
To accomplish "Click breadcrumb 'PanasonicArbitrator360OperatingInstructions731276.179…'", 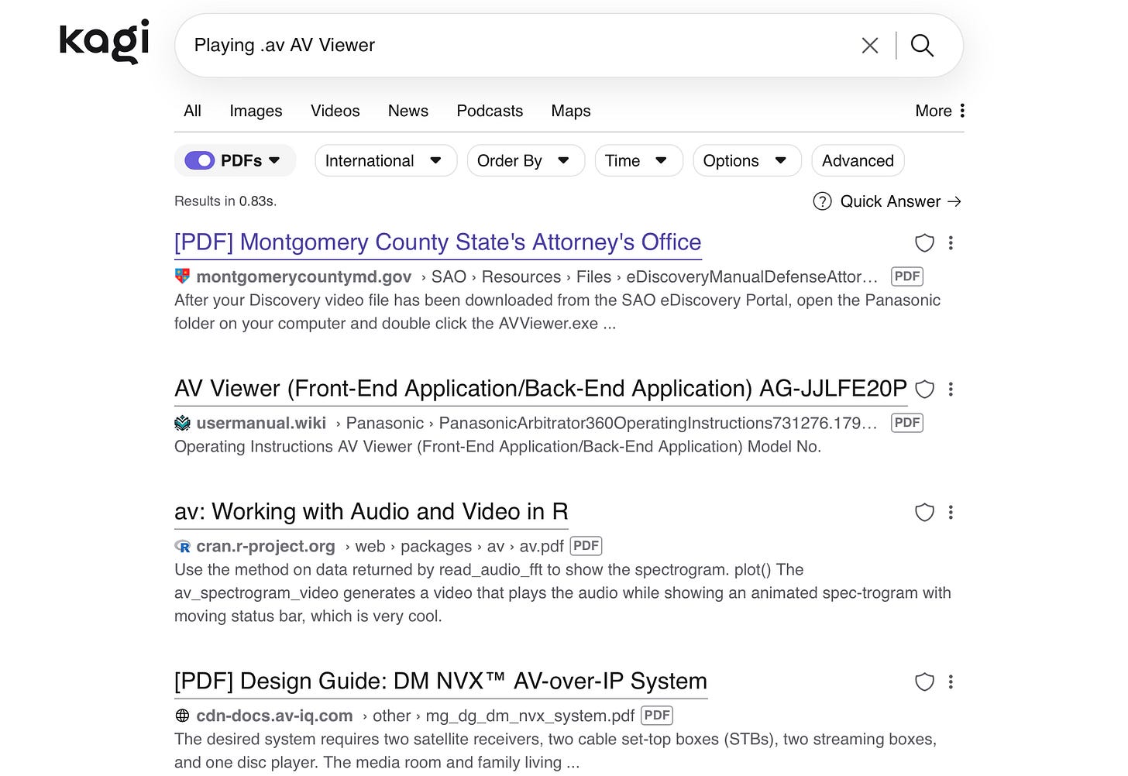I will pos(658,423).
